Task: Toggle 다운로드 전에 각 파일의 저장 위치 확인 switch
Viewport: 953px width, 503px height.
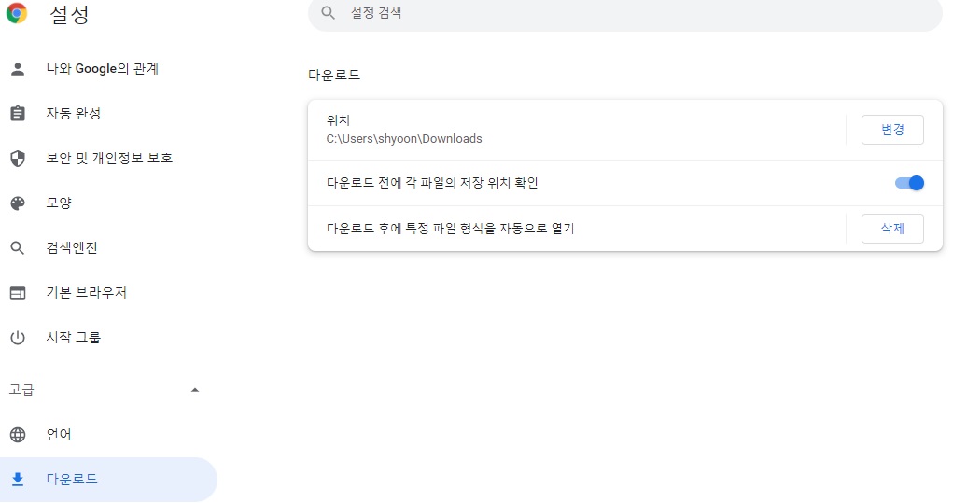Action: [x=909, y=183]
